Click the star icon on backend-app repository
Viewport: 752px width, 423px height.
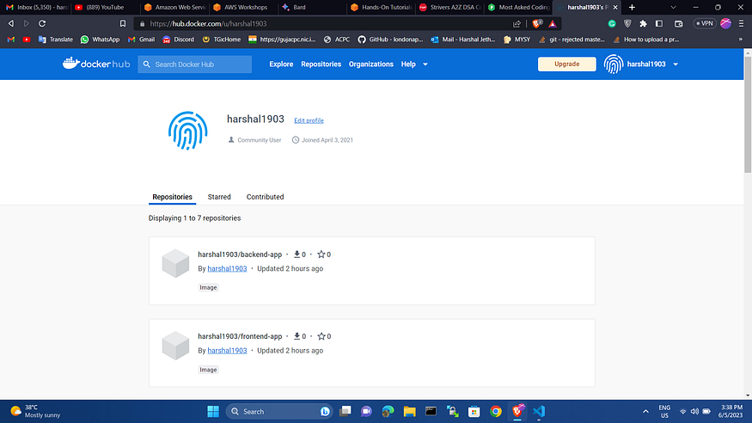321,254
